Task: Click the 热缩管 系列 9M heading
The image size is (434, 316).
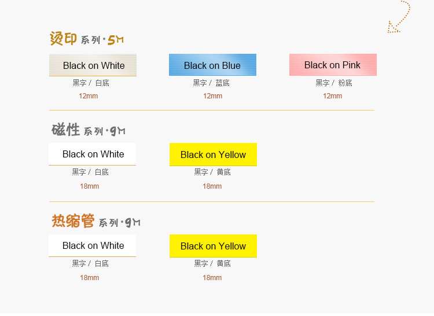Action: 96,221
